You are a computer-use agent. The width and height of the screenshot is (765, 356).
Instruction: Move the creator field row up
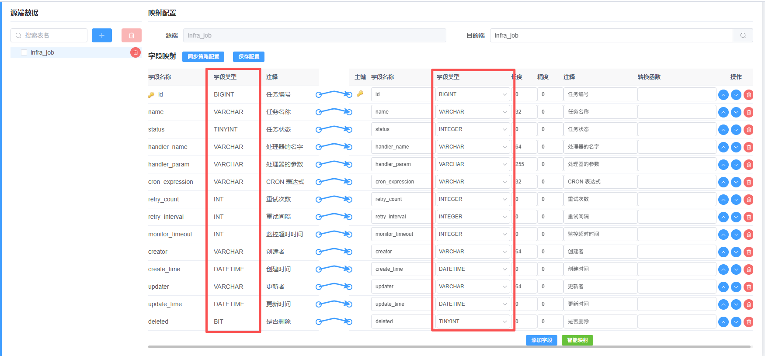point(723,252)
